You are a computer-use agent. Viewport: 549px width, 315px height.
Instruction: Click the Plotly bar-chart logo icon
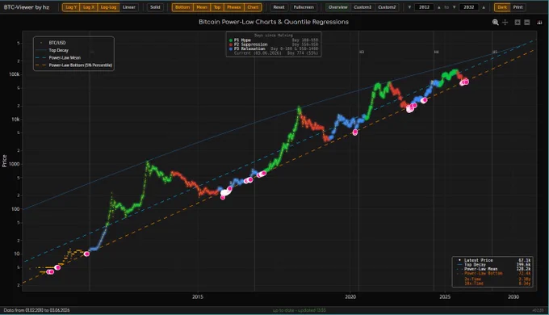[539, 22]
